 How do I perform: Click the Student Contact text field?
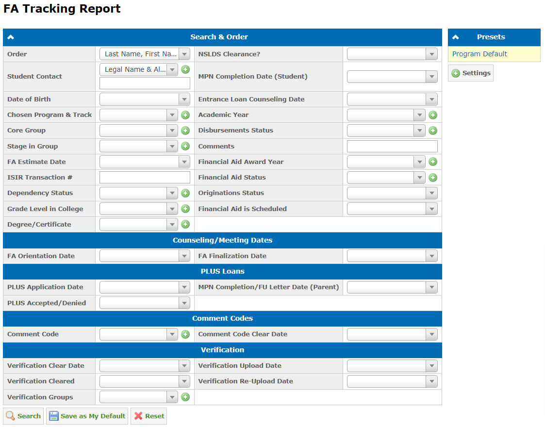(x=145, y=83)
